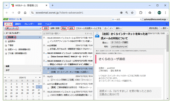Mark as spam with このメールを迷惑メールとする
The width and height of the screenshot is (172, 102).
coord(89,28)
